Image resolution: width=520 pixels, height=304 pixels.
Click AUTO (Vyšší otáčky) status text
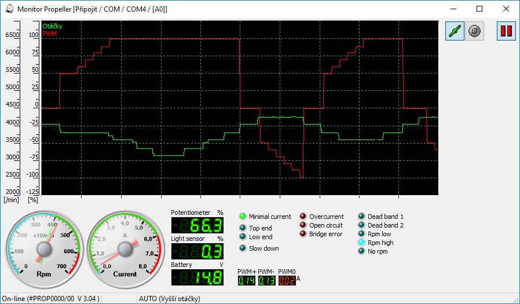[170, 299]
